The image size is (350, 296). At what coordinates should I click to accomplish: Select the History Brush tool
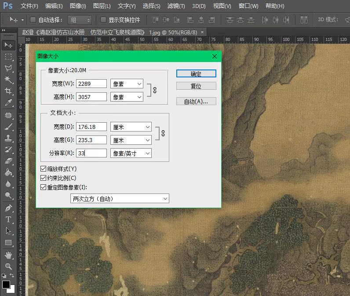pyautogui.click(x=8, y=150)
